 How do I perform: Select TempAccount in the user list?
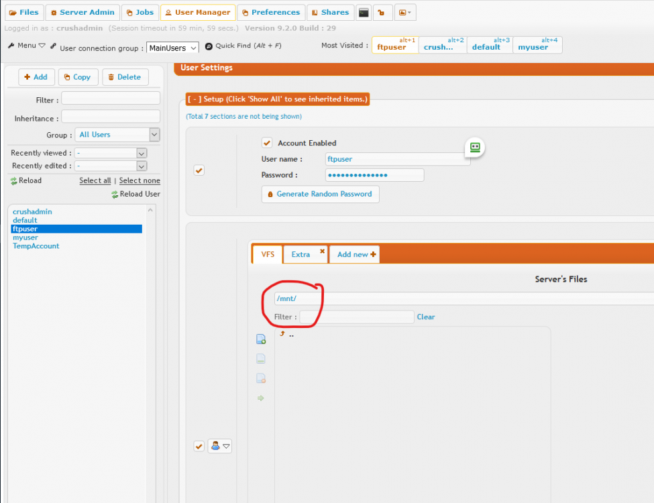[x=36, y=246]
